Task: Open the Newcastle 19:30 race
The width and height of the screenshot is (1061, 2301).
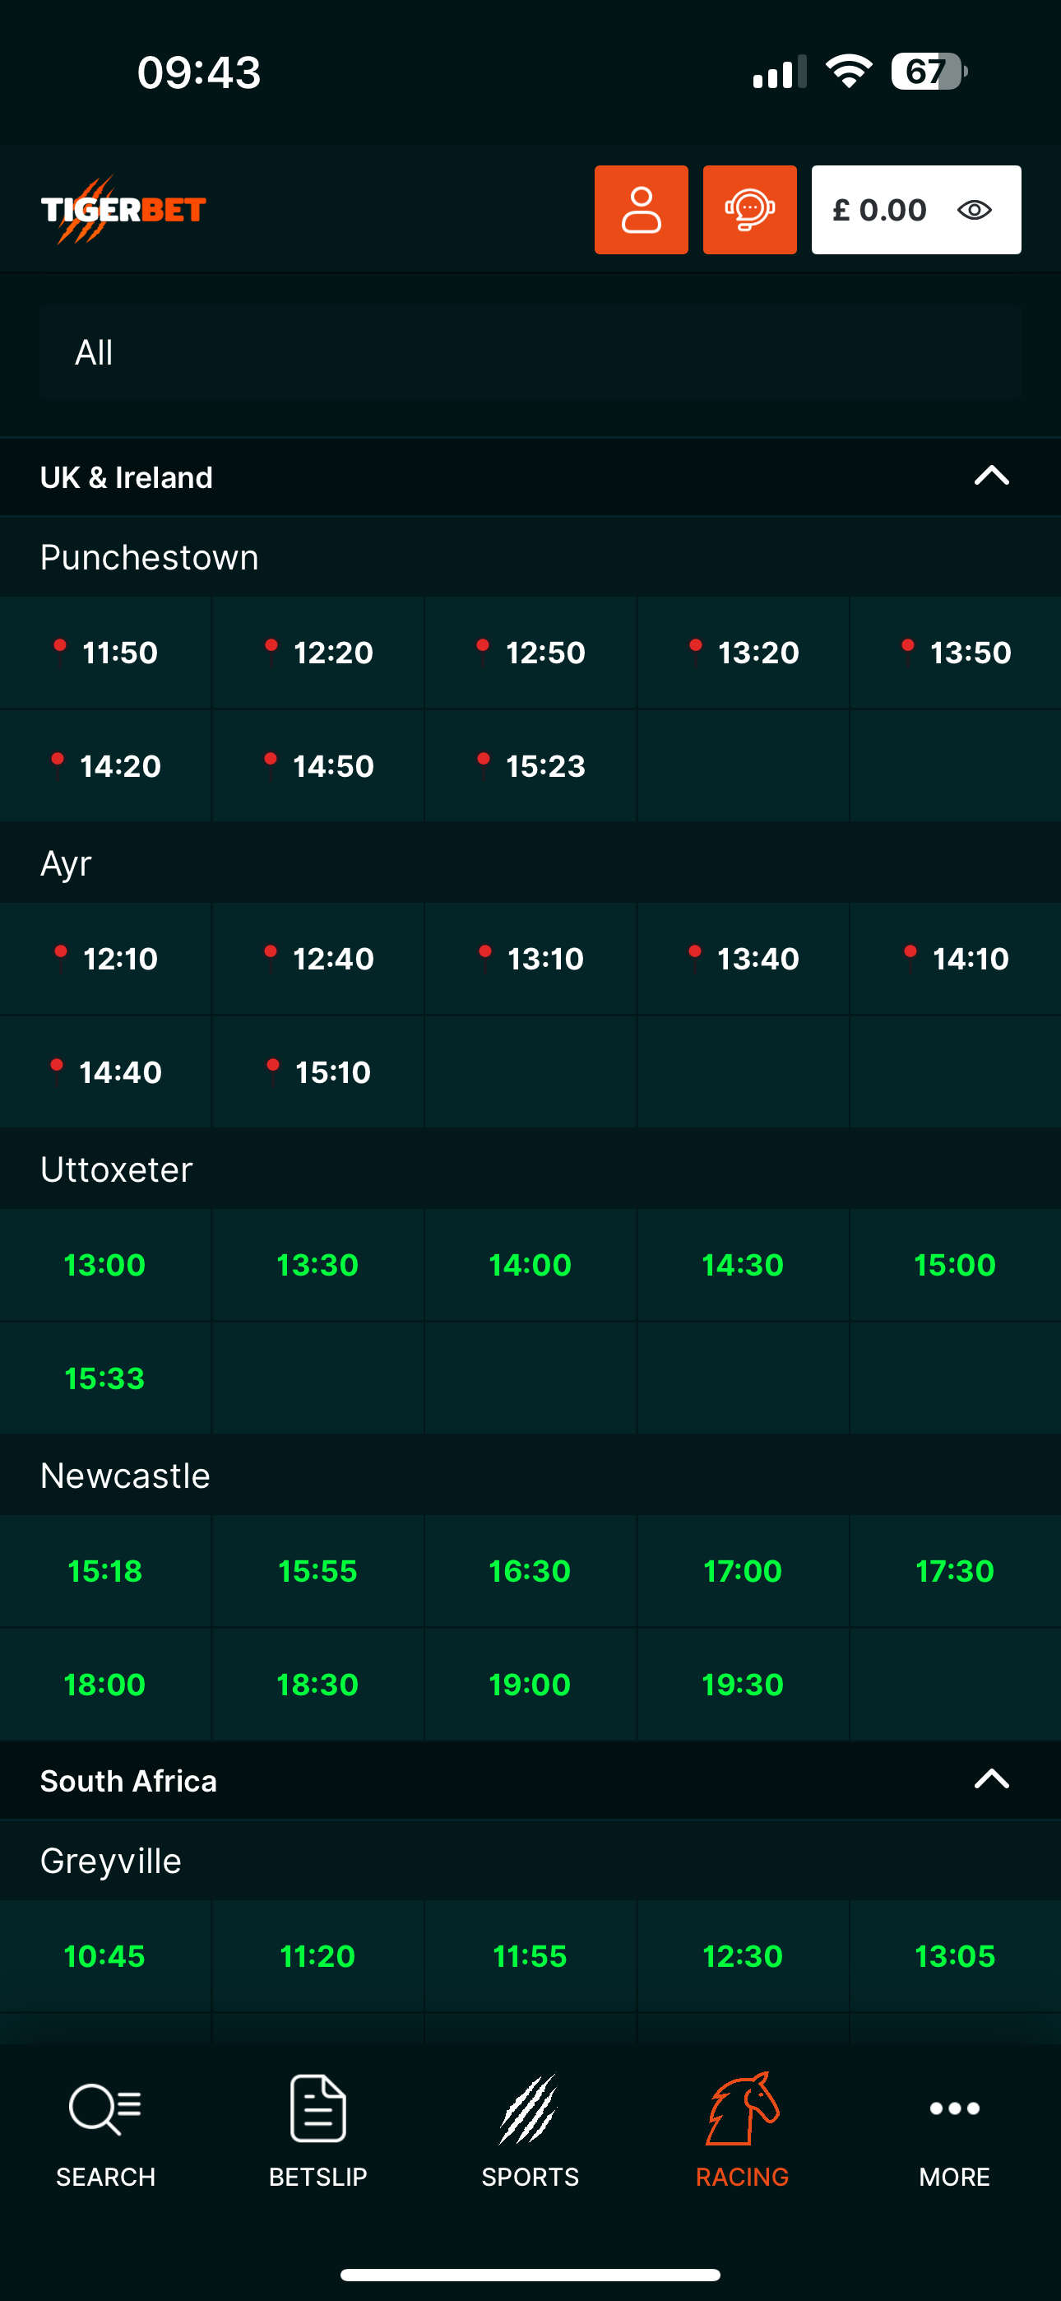Action: 742,1685
